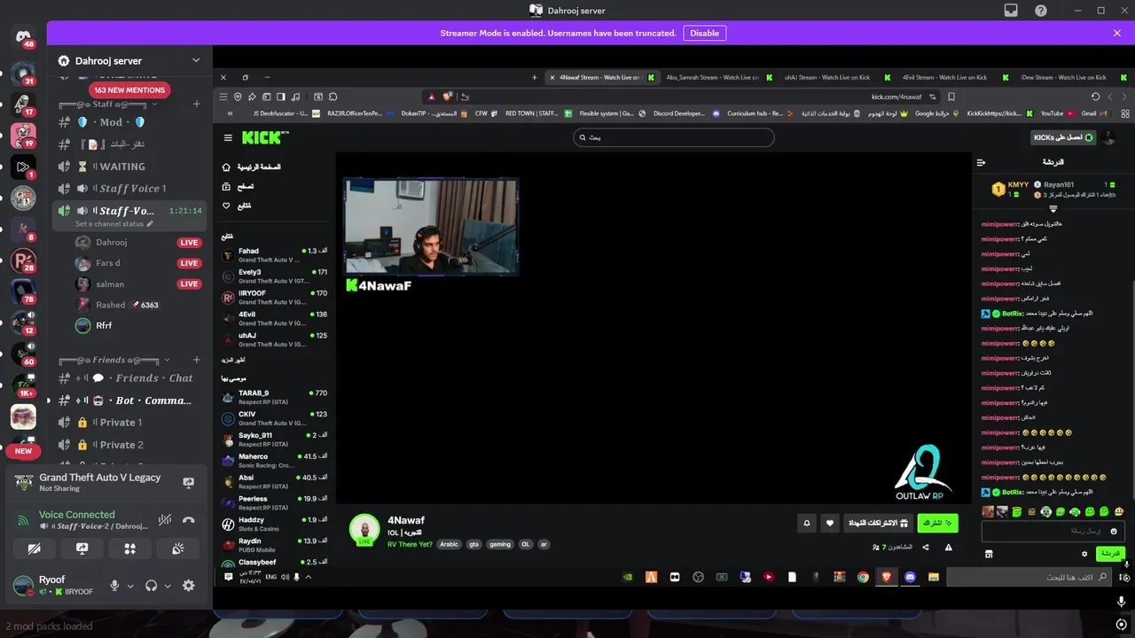The height and width of the screenshot is (638, 1135).
Task: Toggle Discord noise suppression icon
Action: [165, 520]
